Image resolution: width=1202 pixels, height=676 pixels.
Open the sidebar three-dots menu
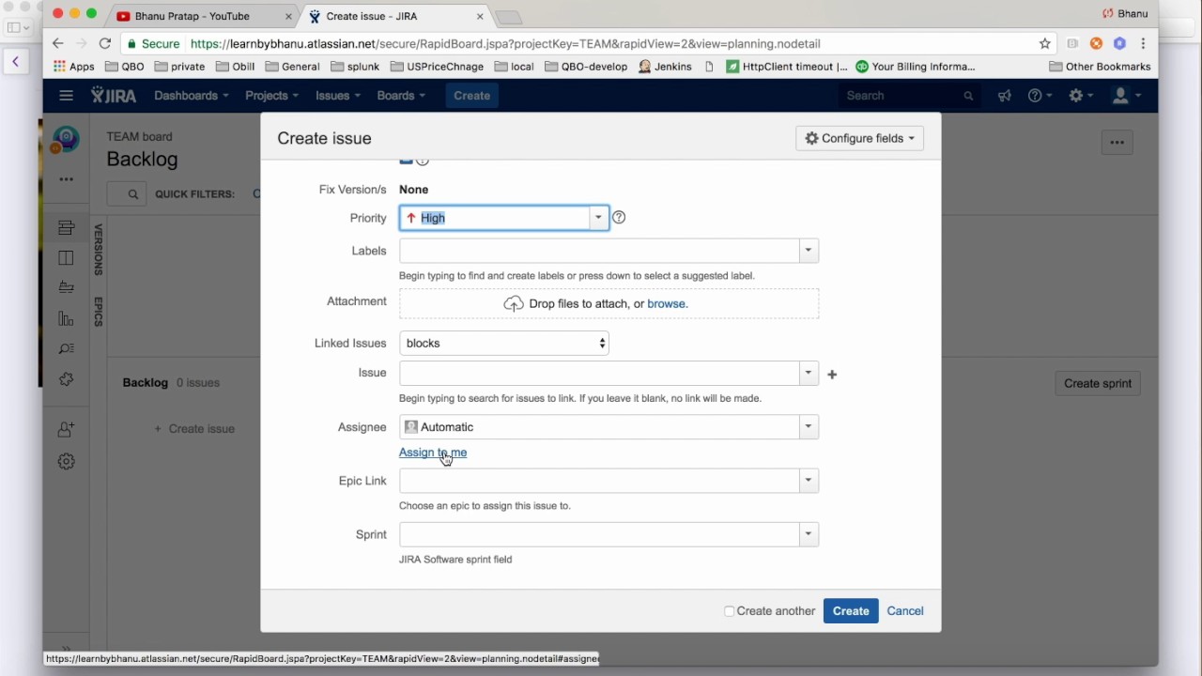[66, 179]
